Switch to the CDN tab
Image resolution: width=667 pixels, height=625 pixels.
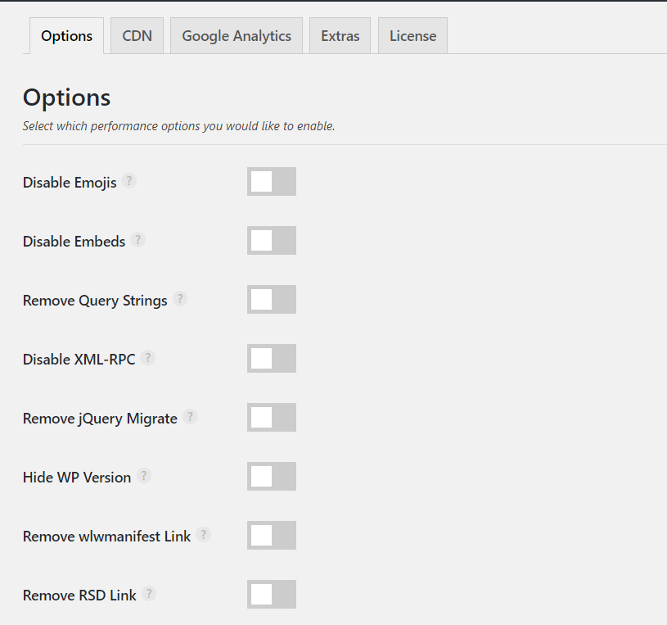[x=137, y=36]
